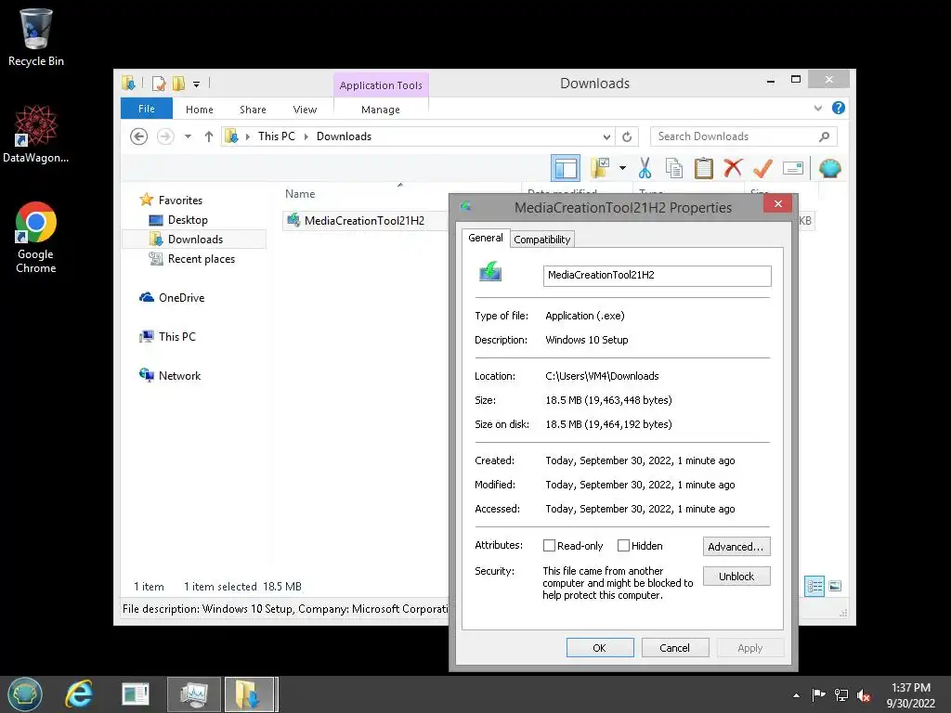951x713 pixels.
Task: Click the folder options toolbar icon
Action: point(600,168)
